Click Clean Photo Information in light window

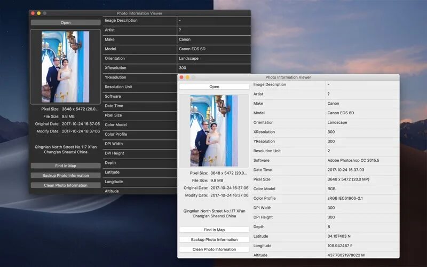coord(214,249)
